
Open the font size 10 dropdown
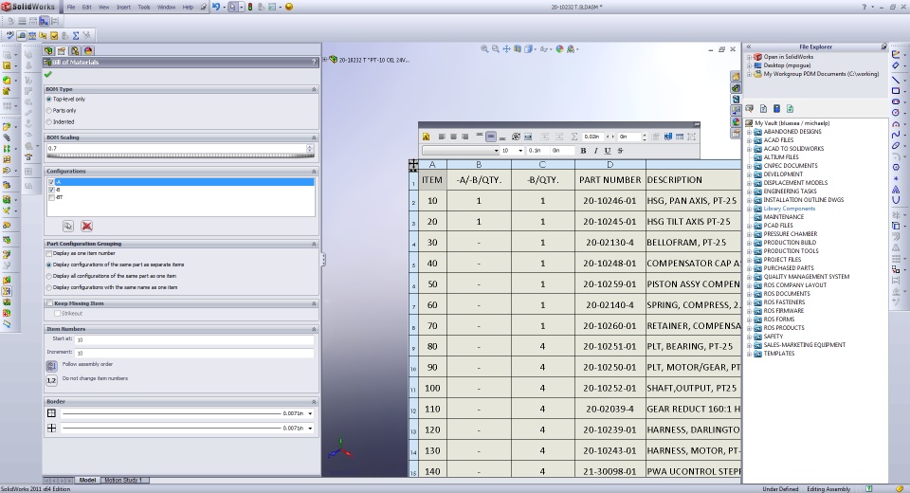pos(520,151)
